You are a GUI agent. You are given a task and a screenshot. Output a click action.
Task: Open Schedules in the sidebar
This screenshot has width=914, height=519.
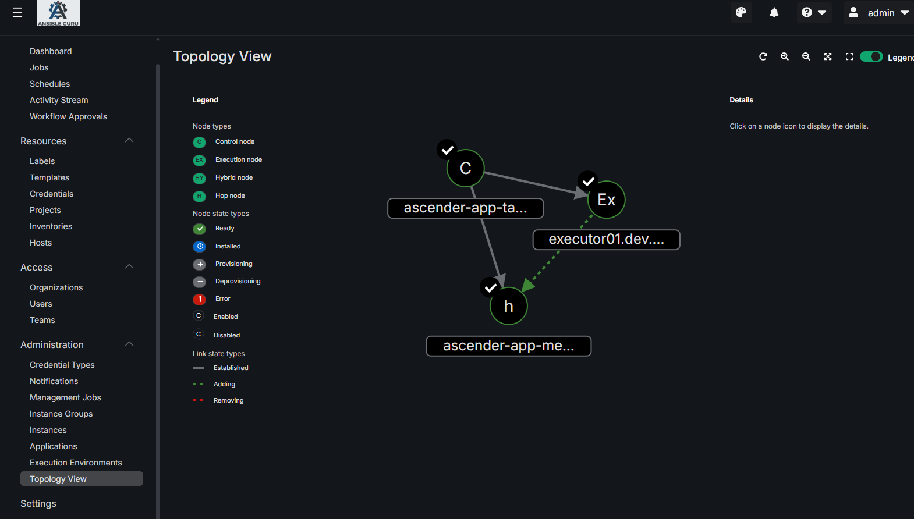(x=49, y=84)
